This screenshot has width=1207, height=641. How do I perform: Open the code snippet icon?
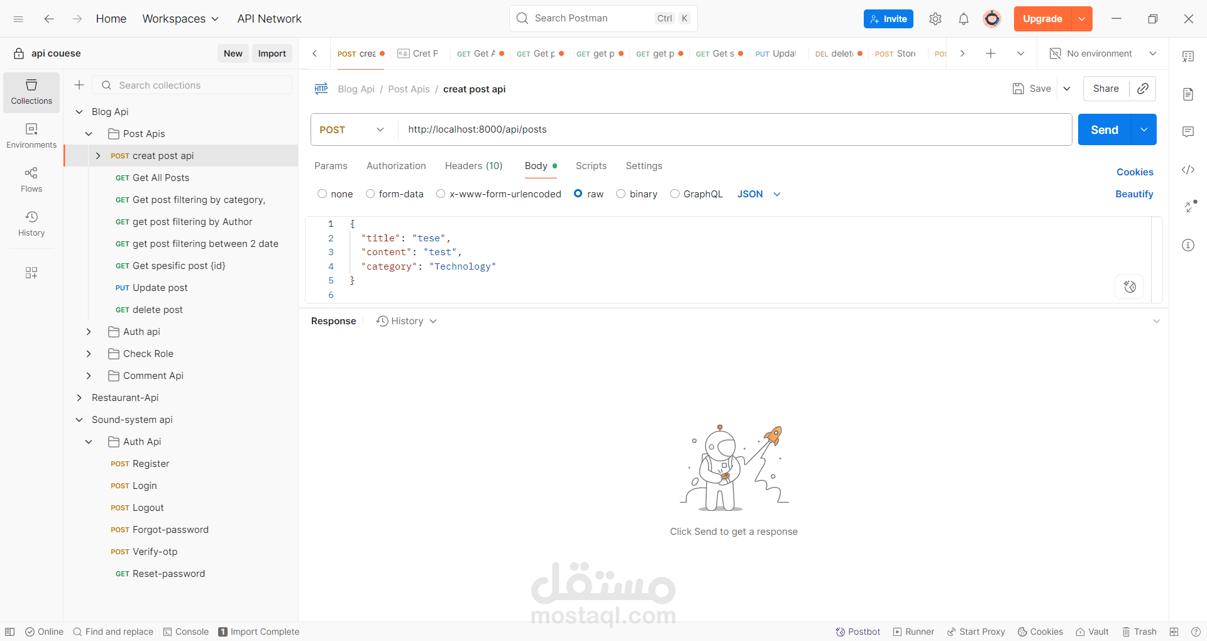pos(1188,170)
